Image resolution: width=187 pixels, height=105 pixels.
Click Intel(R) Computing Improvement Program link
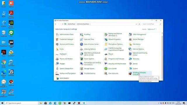click(x=116, y=49)
